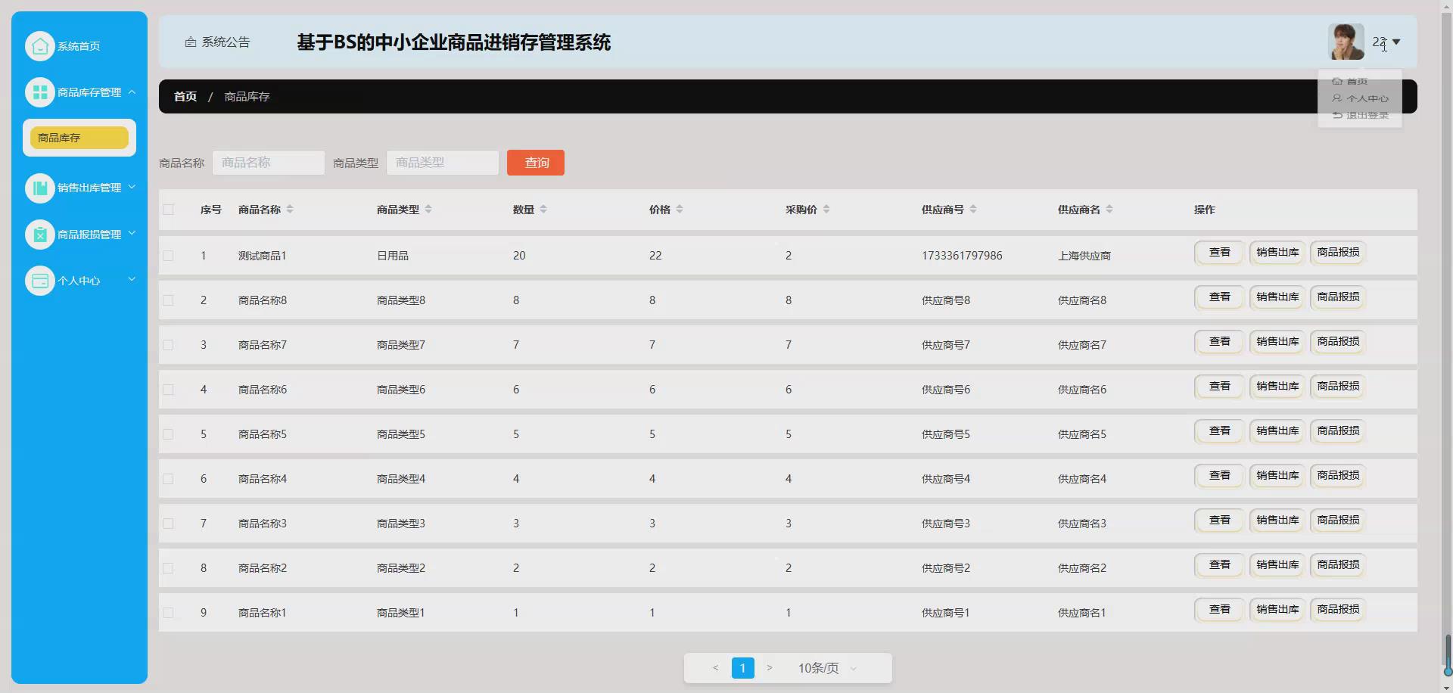
Task: Select page number 1
Action: tap(743, 668)
